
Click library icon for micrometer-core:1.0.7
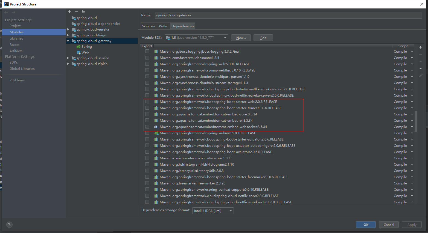click(156, 158)
